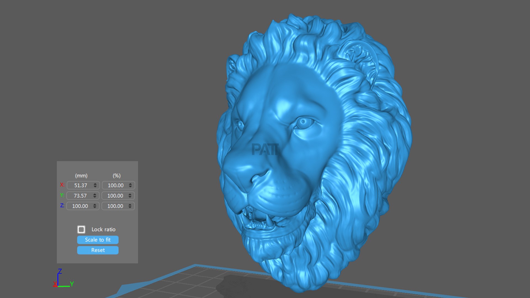This screenshot has width=530, height=298.
Task: Click the X percent spinner arrows
Action: (130, 185)
